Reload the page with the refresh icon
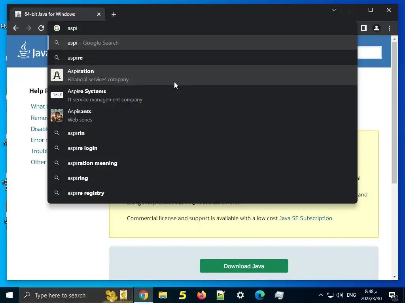Viewport: 405px width, 303px height. coord(41,28)
